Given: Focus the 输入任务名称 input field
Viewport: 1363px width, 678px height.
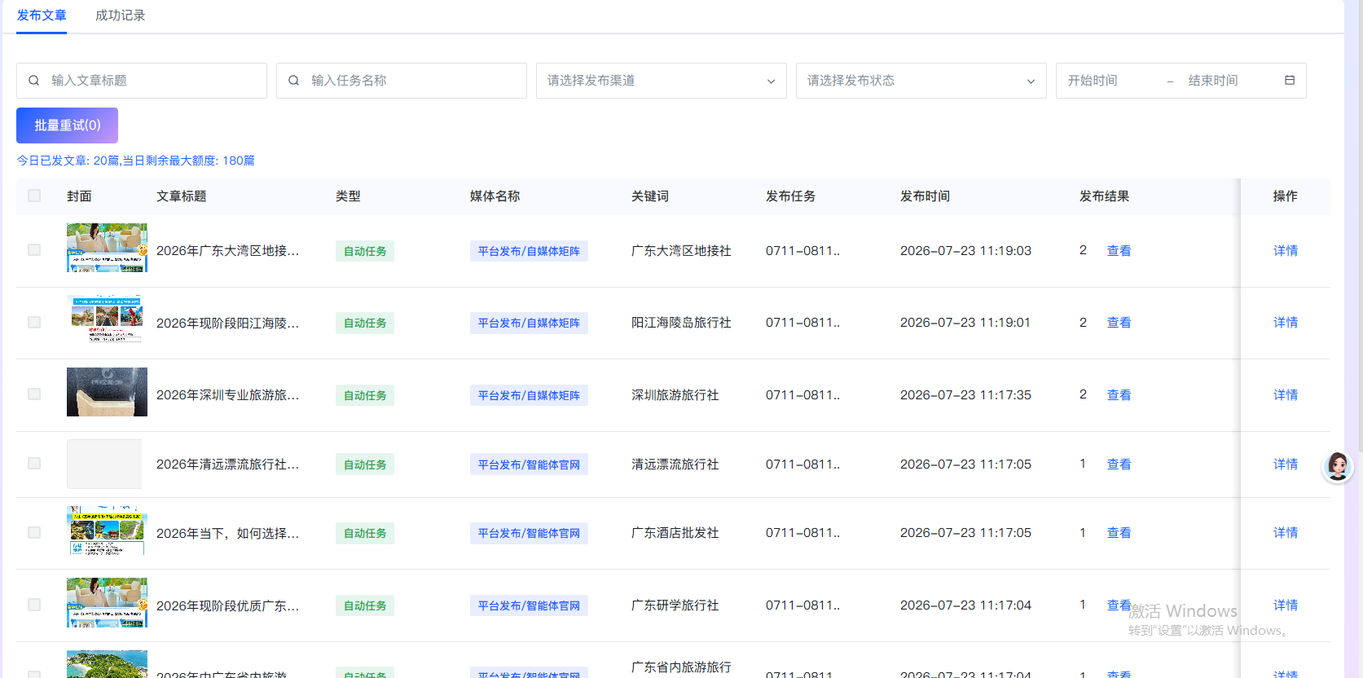Looking at the screenshot, I should [x=402, y=81].
